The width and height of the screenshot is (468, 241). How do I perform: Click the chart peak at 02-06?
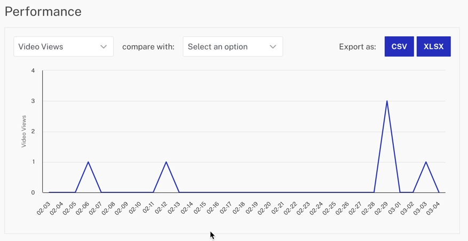click(x=89, y=162)
